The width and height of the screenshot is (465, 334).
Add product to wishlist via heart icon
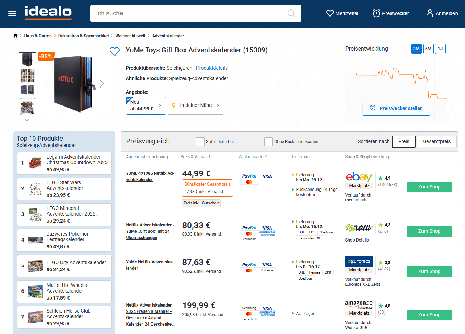coord(115,52)
